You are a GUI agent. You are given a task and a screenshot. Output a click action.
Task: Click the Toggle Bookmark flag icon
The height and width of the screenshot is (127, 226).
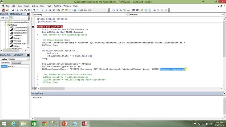tap(154, 10)
